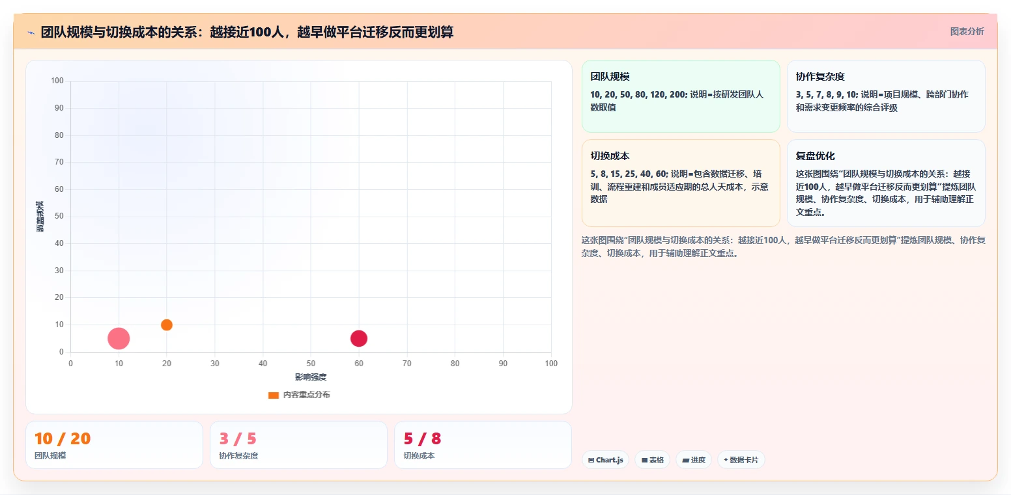Image resolution: width=1011 pixels, height=495 pixels.
Task: Click the y-axis tick label 100
Action: pyautogui.click(x=57, y=81)
